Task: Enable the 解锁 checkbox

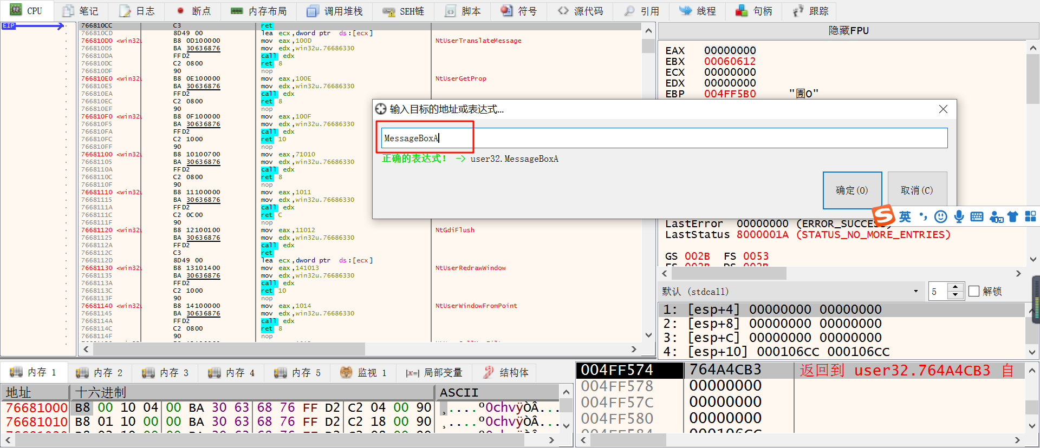Action: [x=974, y=291]
